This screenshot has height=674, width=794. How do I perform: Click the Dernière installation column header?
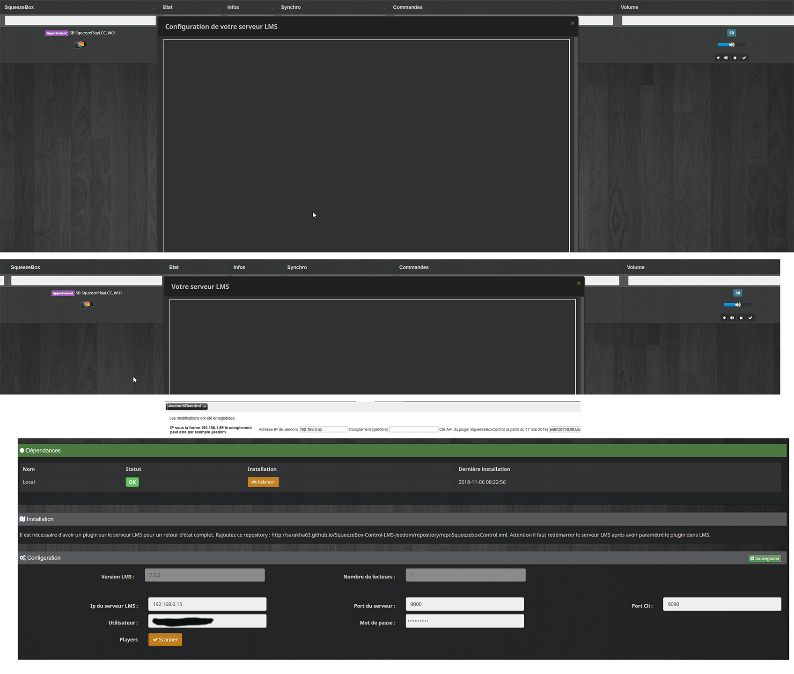click(x=484, y=469)
